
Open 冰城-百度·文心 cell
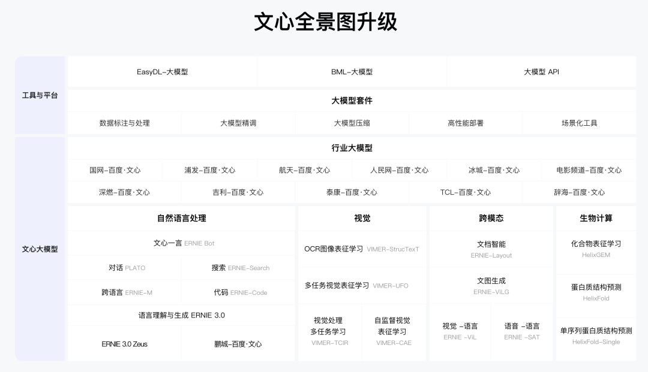pos(494,170)
